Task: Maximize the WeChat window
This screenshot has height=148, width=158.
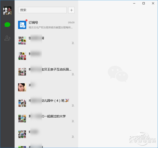Action: pyautogui.click(x=144, y=3)
